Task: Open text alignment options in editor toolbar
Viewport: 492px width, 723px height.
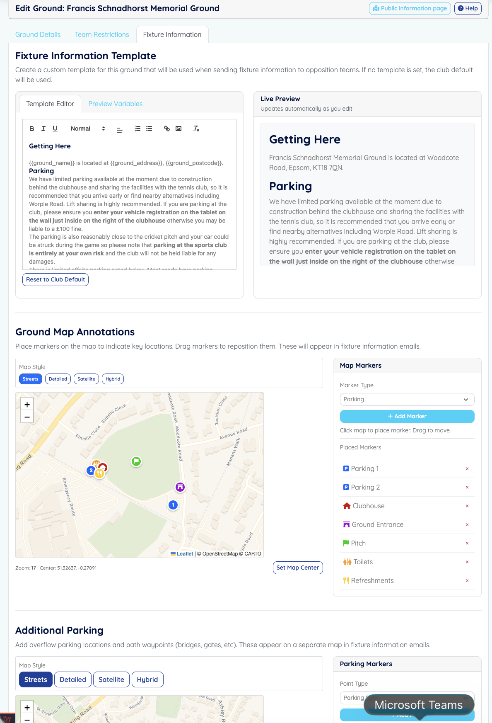Action: click(x=119, y=129)
